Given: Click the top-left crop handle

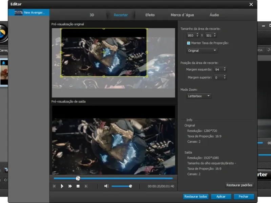Looking at the screenshot, I should tap(61, 28).
